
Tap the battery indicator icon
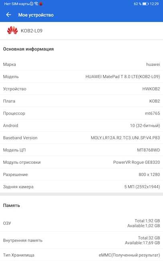point(145,4)
